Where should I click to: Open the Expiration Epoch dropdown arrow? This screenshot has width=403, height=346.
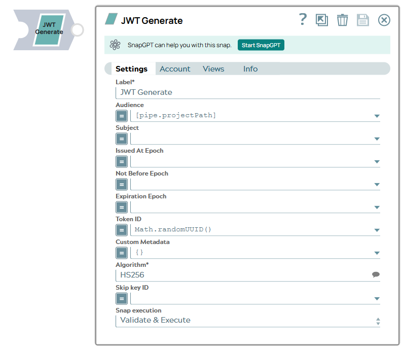pyautogui.click(x=377, y=207)
